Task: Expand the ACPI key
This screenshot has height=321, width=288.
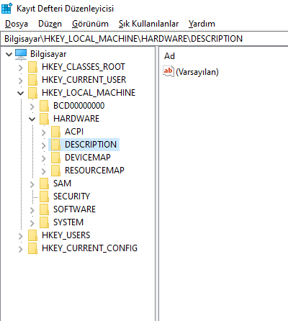Action: [x=44, y=132]
